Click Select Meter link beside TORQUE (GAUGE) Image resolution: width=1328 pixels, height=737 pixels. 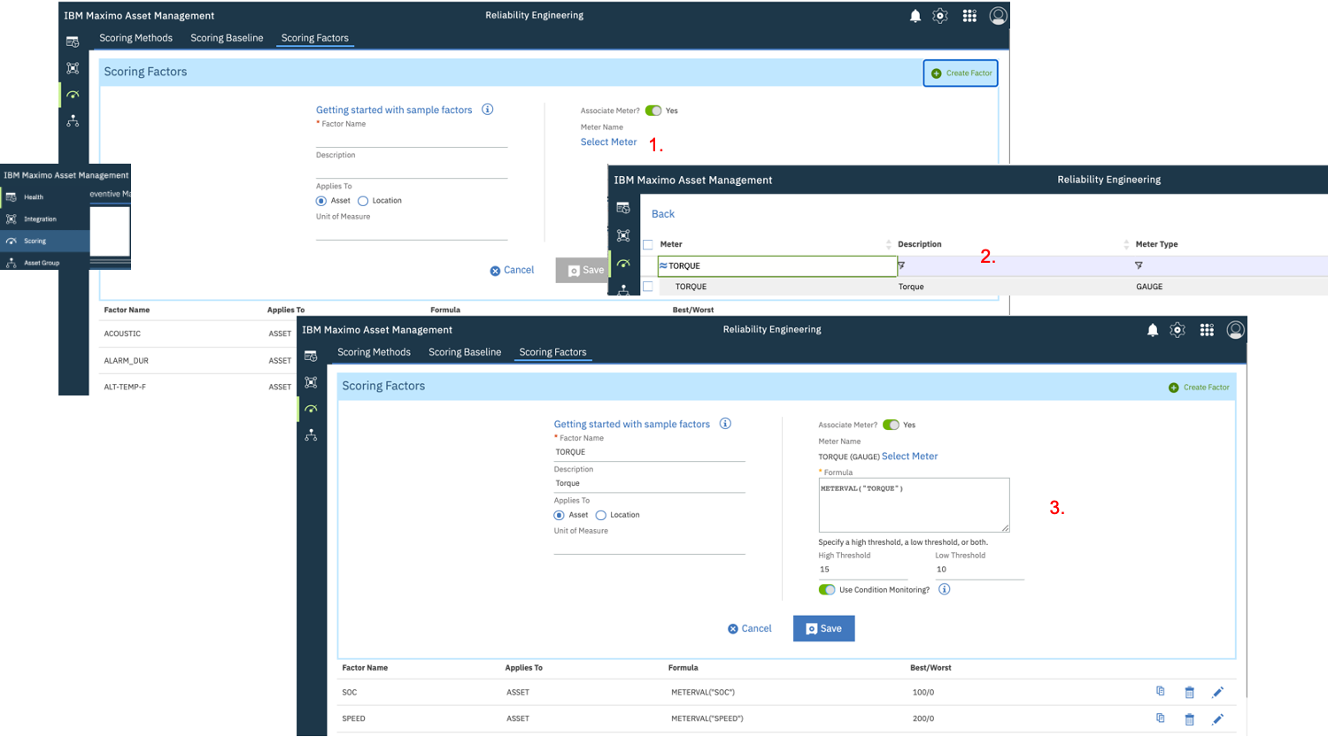click(x=909, y=457)
